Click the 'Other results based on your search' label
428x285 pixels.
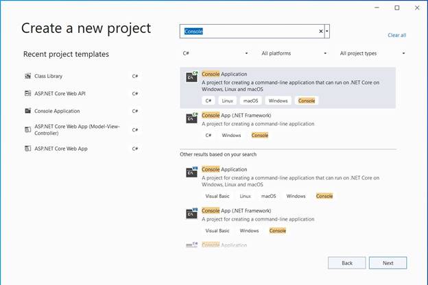click(x=218, y=155)
